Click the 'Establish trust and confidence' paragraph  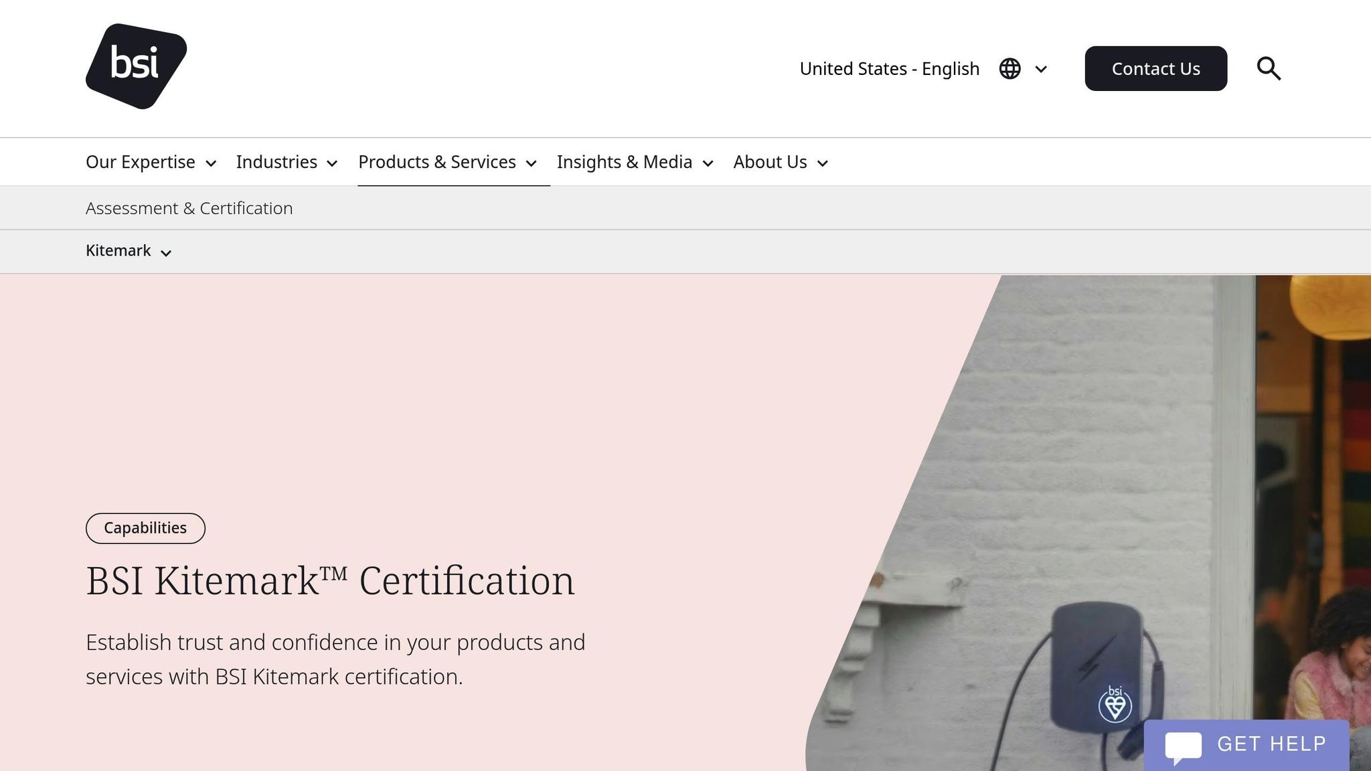tap(335, 659)
